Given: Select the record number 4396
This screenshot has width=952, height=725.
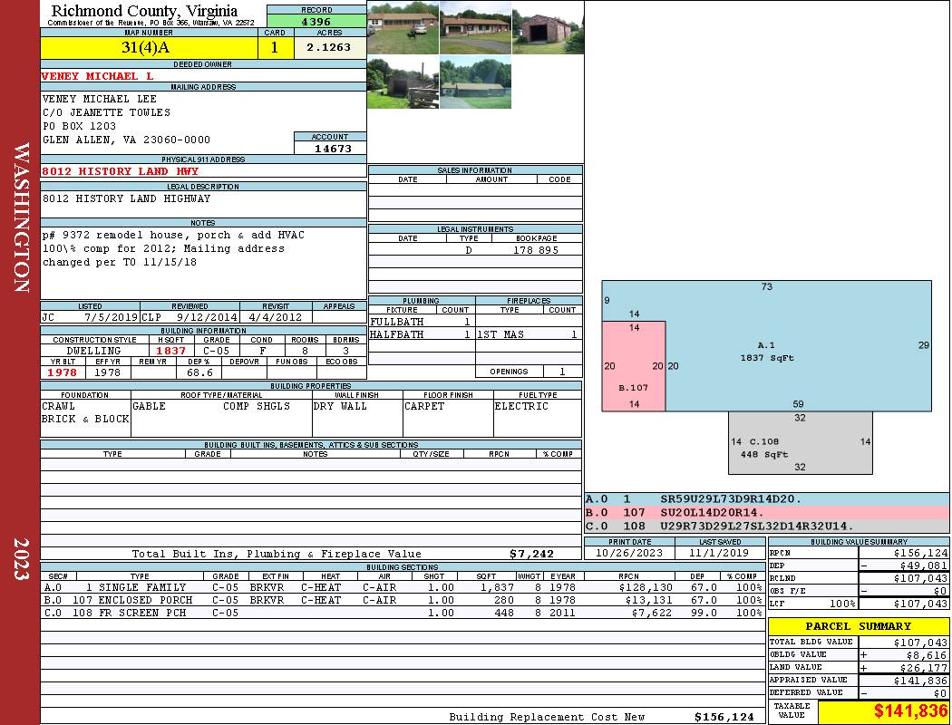Looking at the screenshot, I should tap(316, 21).
